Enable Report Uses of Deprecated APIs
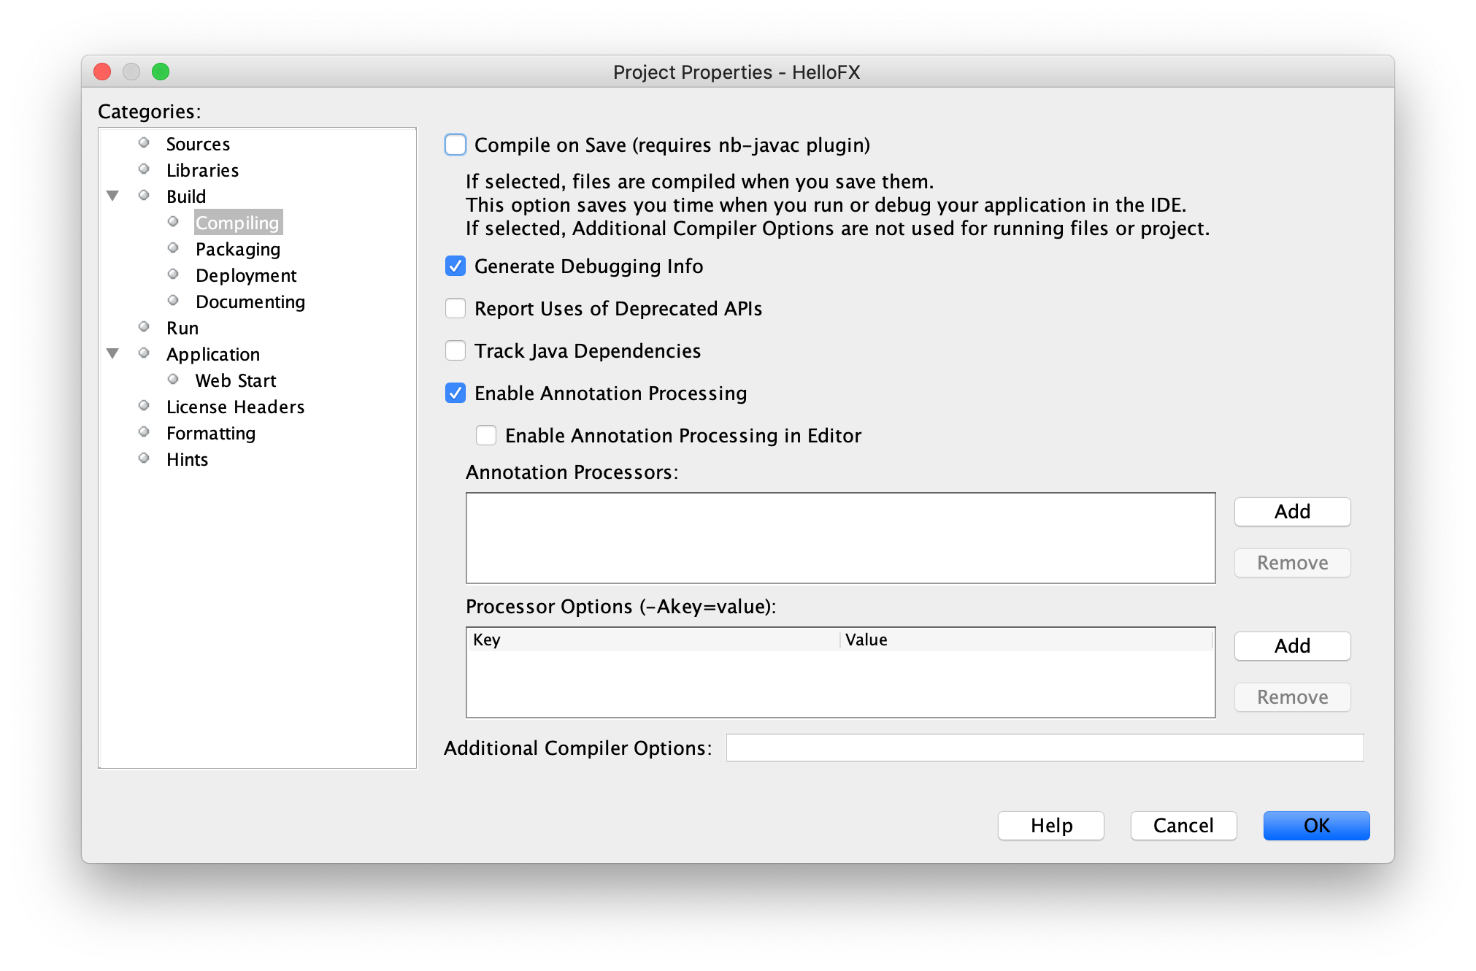 pyautogui.click(x=456, y=308)
